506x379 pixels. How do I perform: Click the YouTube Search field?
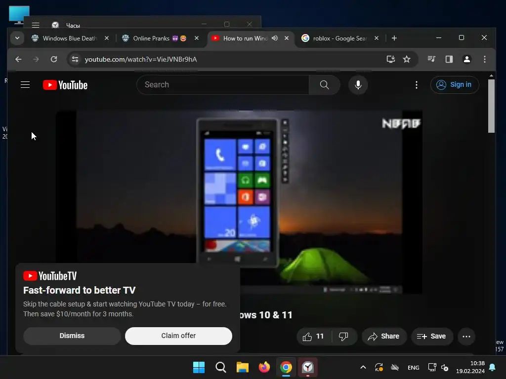tap(223, 85)
